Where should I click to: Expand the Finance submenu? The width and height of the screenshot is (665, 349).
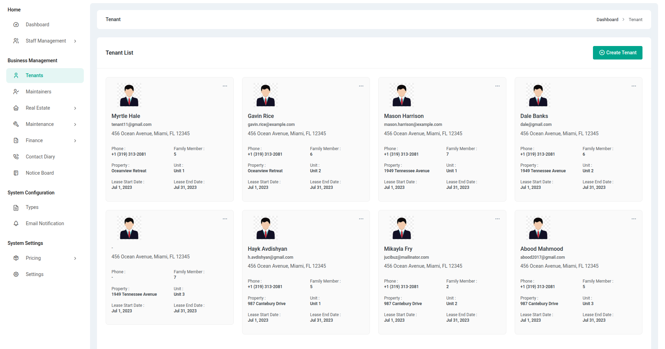click(75, 141)
